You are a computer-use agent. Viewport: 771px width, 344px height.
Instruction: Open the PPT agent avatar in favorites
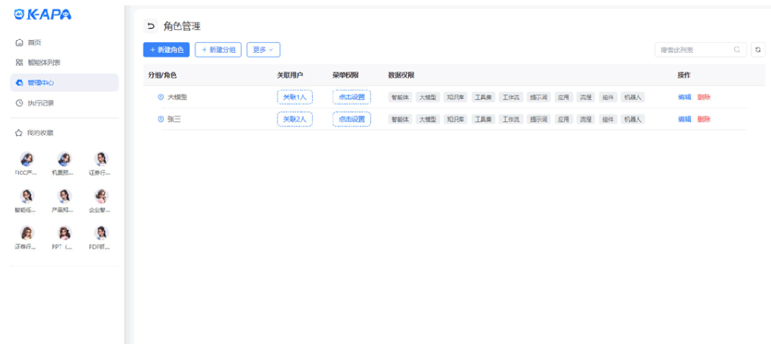pos(64,233)
